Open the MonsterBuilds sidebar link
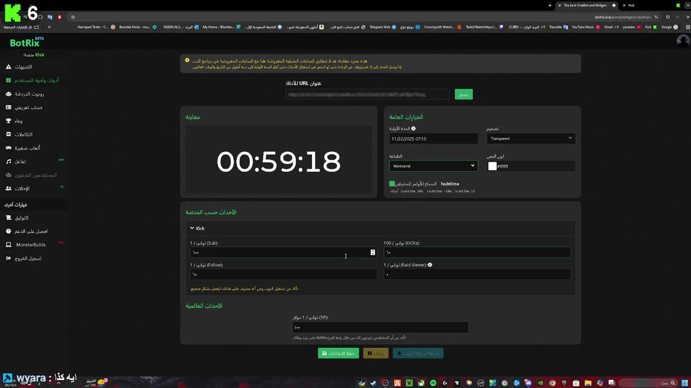691x388 pixels. pyautogui.click(x=31, y=245)
